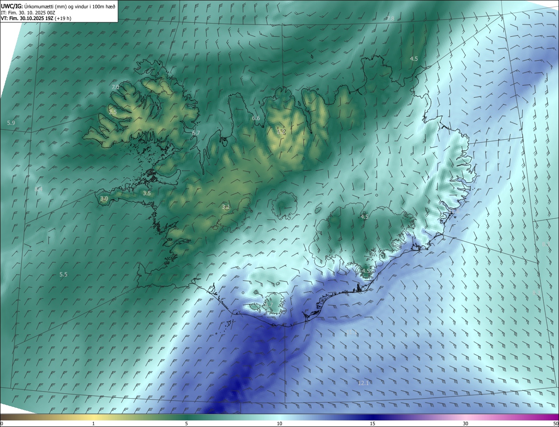Click the 1 tick on the color scale
Viewport: 559px width, 427px height.
coord(93,424)
